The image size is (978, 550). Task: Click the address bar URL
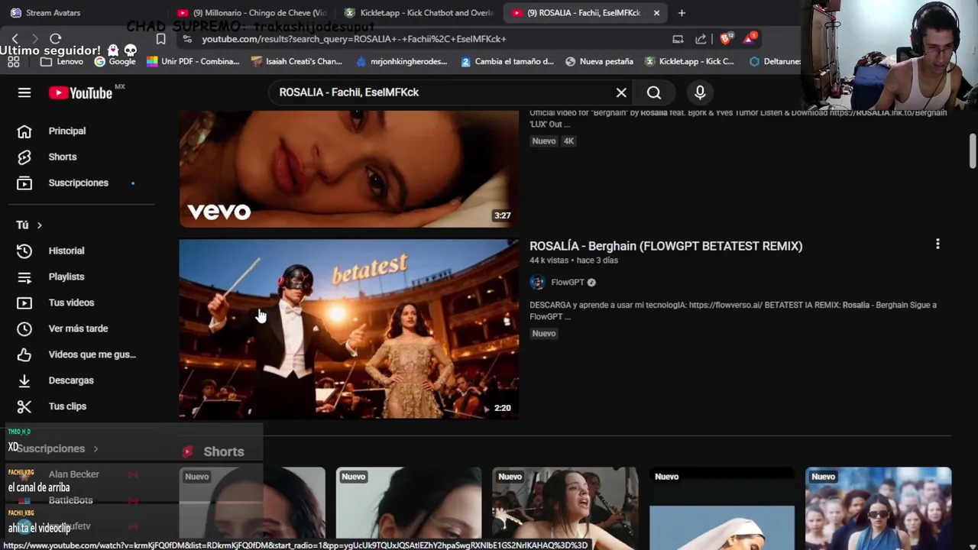point(354,39)
